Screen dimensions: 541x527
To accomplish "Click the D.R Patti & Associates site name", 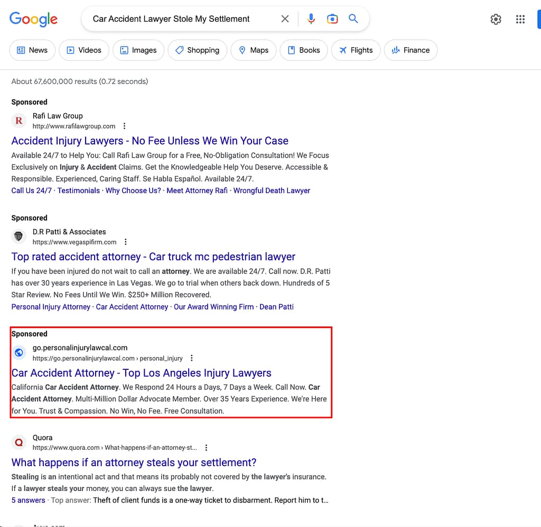I will [69, 232].
